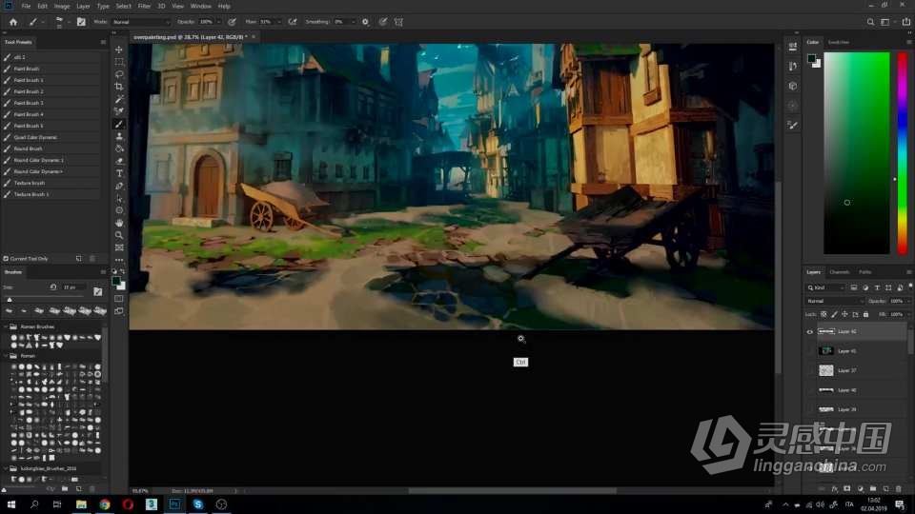Select Texture brush tool preset
Screen dimensions: 915x514
51,183
